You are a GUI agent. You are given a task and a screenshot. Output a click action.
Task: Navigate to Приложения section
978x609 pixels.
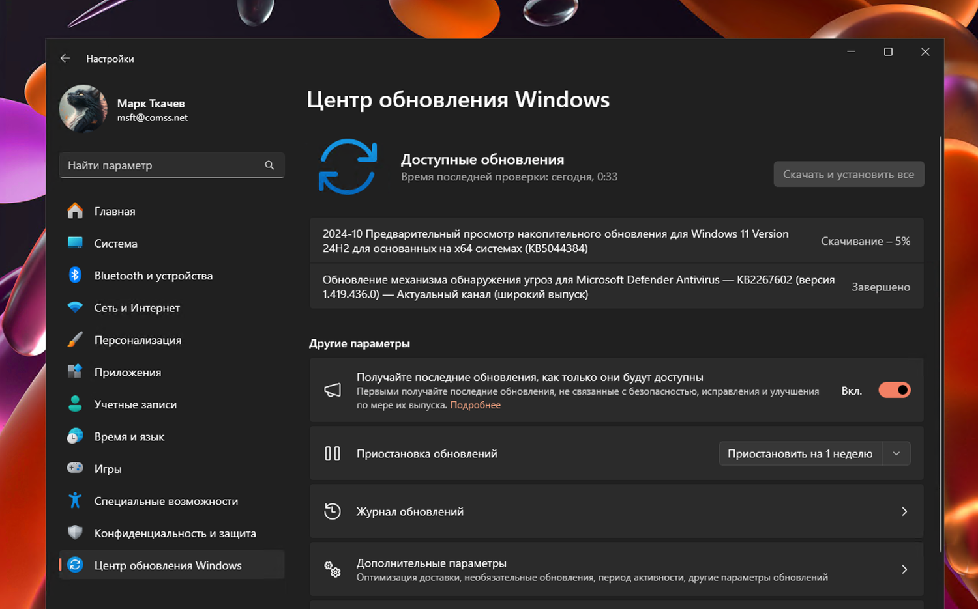(172, 372)
